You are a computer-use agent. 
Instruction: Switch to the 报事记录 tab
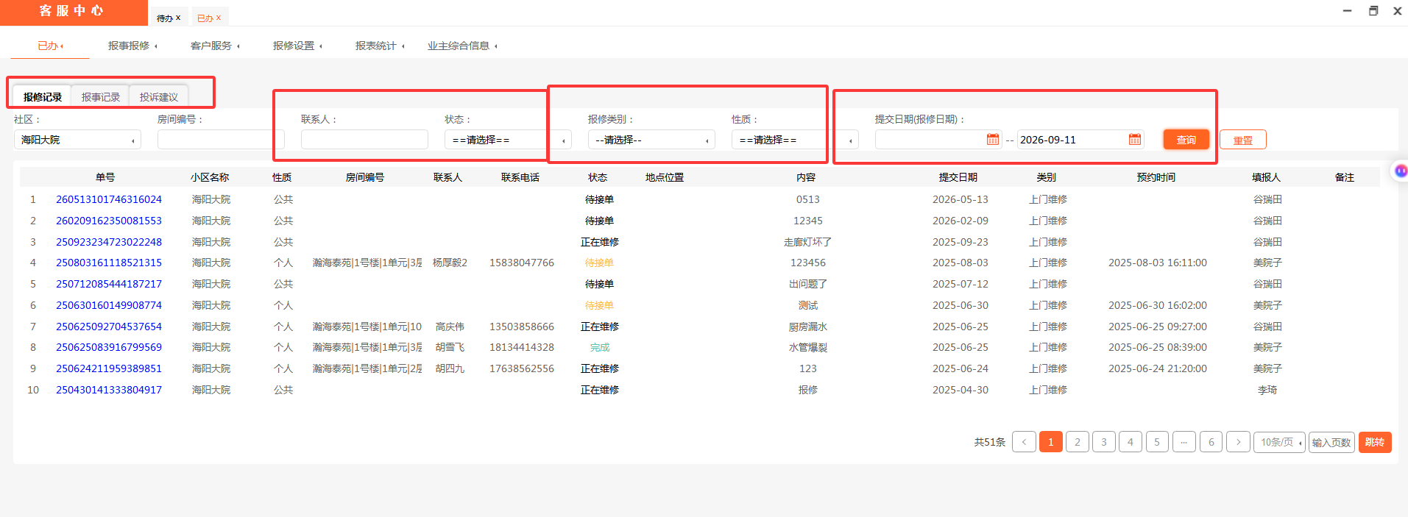coord(100,97)
